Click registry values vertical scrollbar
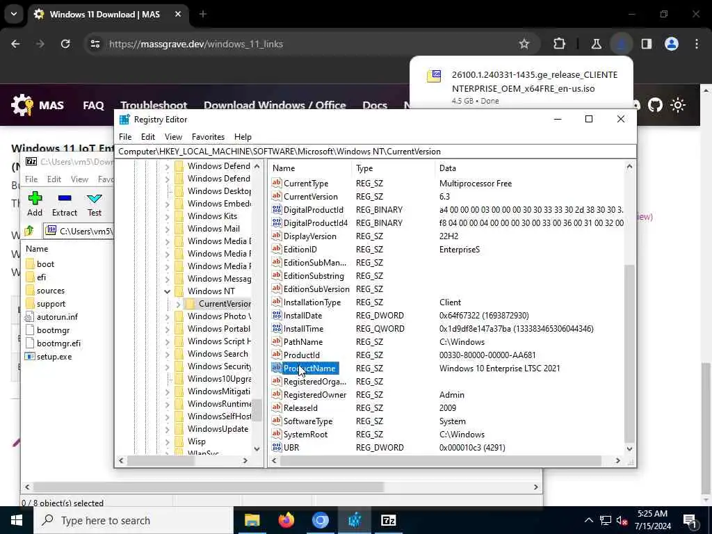Screen dimensions: 712x534 [629, 354]
